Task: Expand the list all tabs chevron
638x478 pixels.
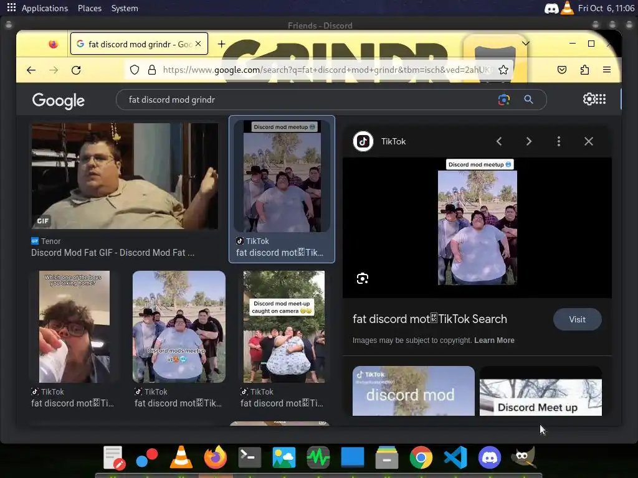Action: (x=526, y=44)
